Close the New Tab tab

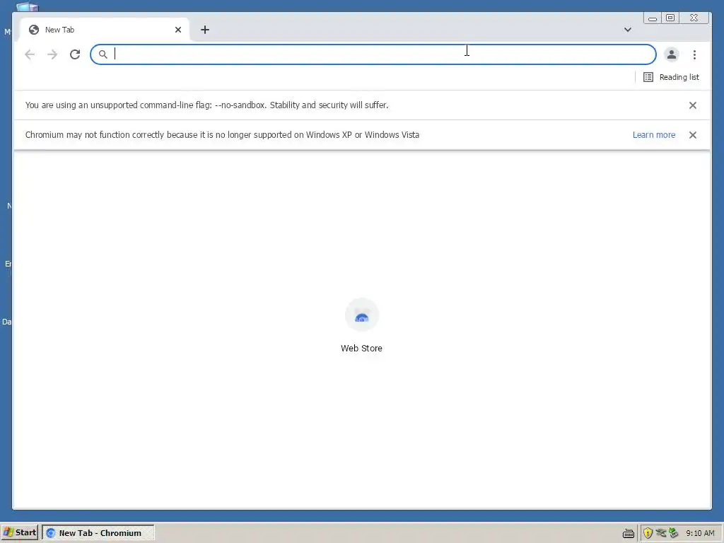[x=178, y=30]
